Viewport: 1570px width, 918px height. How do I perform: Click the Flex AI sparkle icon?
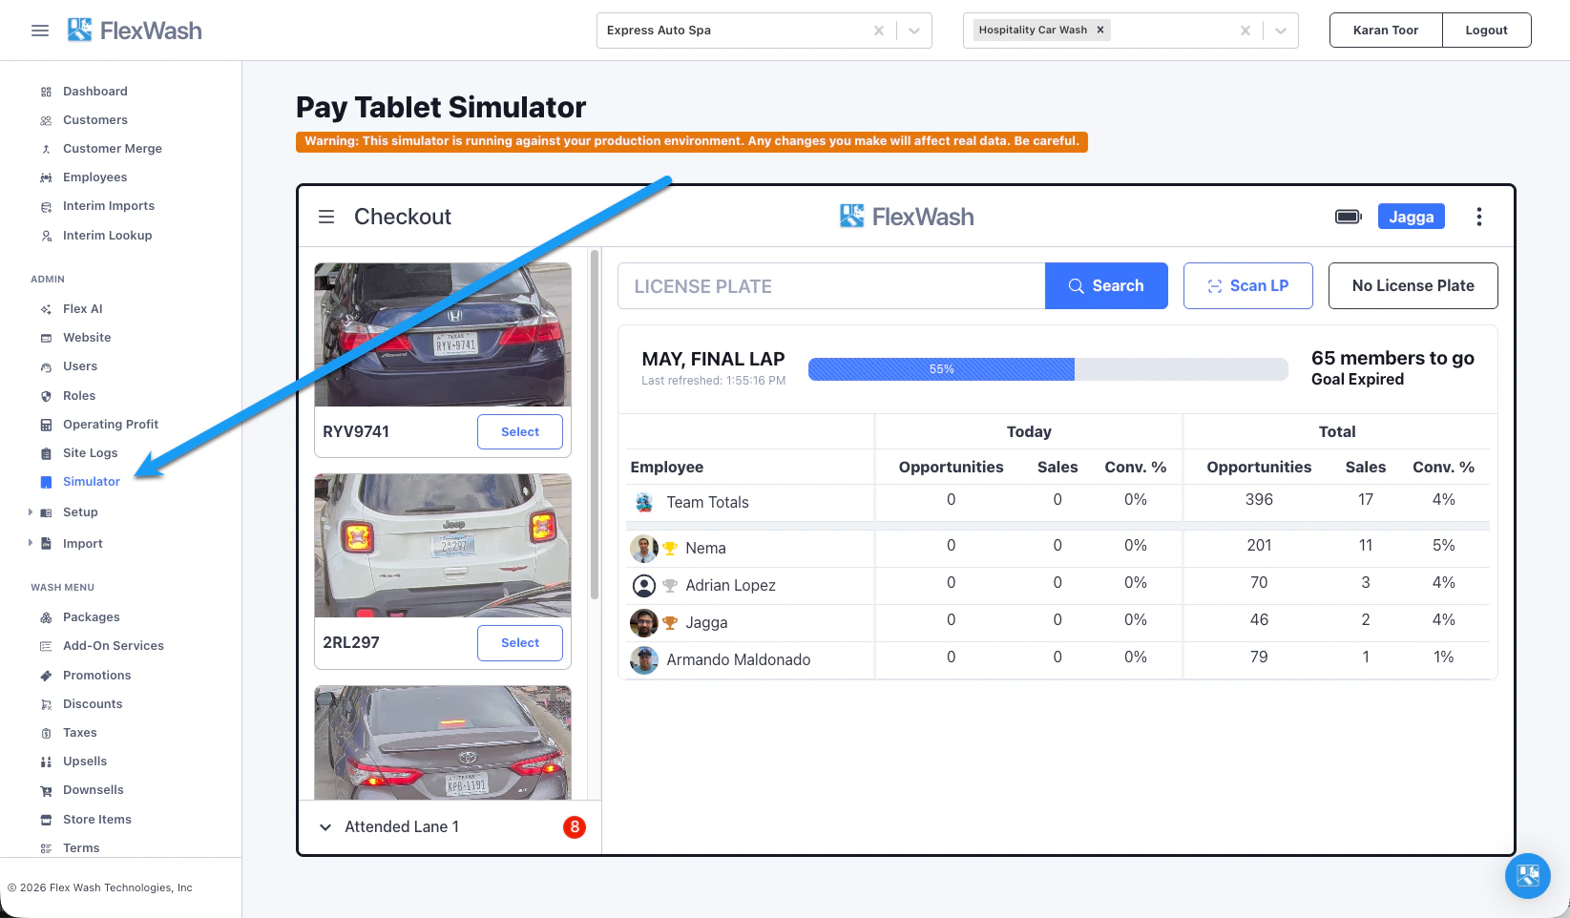pyautogui.click(x=46, y=309)
